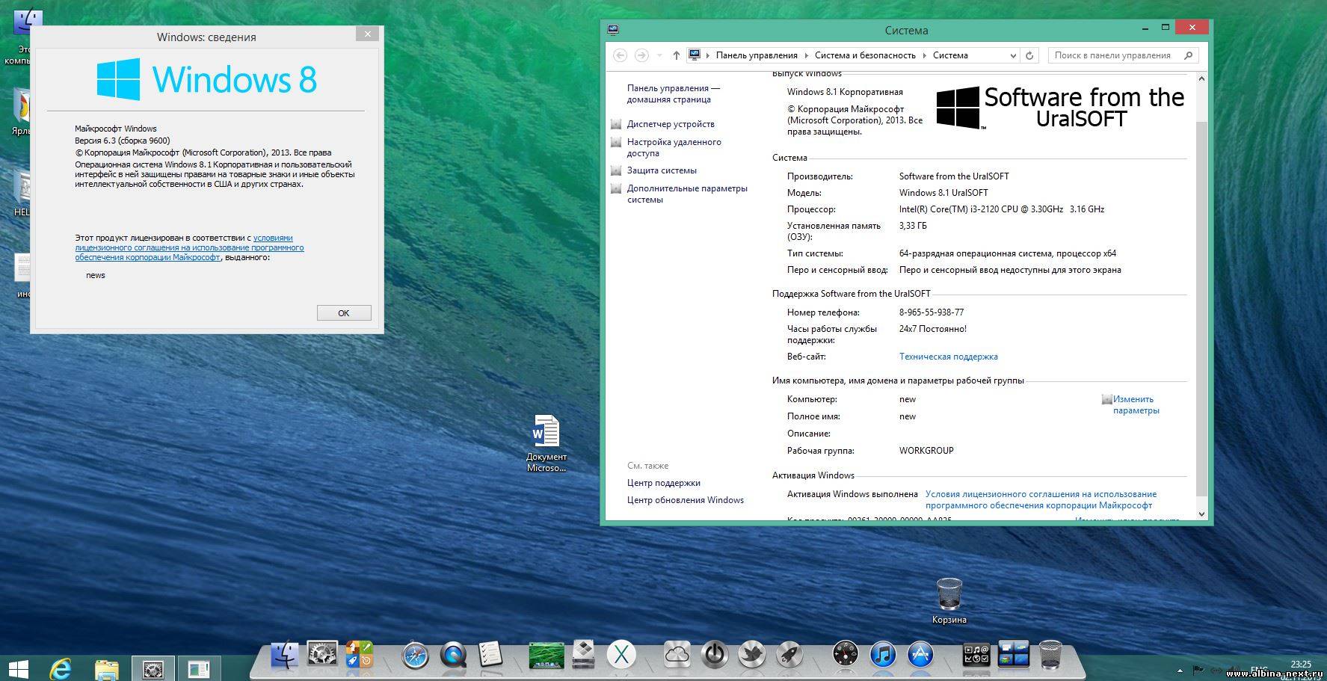Open Boot Camp drive icon in dock
Screen dimensions: 1327x681
pyautogui.click(x=584, y=655)
